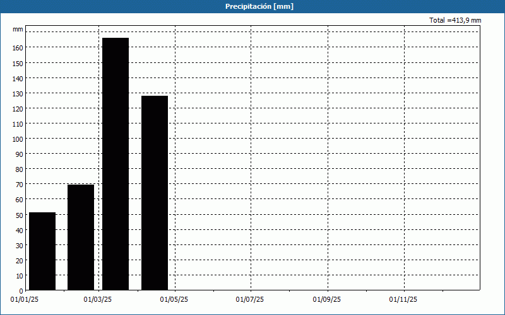Click the '150' y-axis value
This screenshot has width=505, height=315.
tap(18, 64)
